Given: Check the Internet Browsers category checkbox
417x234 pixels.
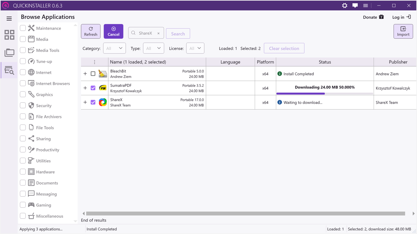Looking at the screenshot, I should [23, 83].
